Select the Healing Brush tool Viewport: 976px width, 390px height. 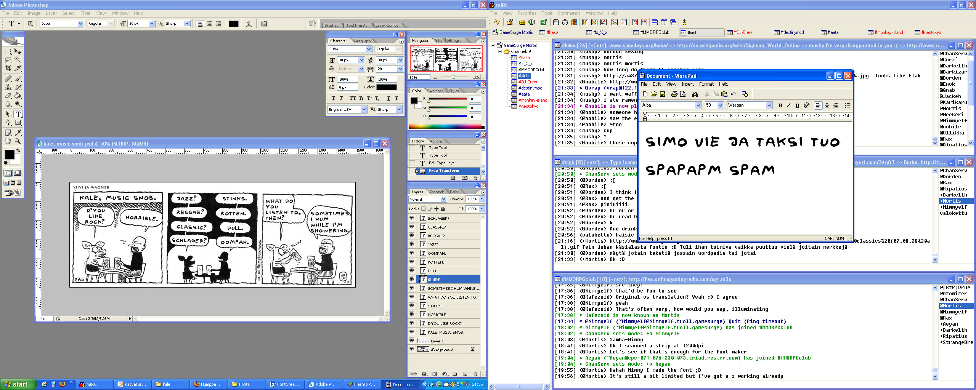(8, 79)
